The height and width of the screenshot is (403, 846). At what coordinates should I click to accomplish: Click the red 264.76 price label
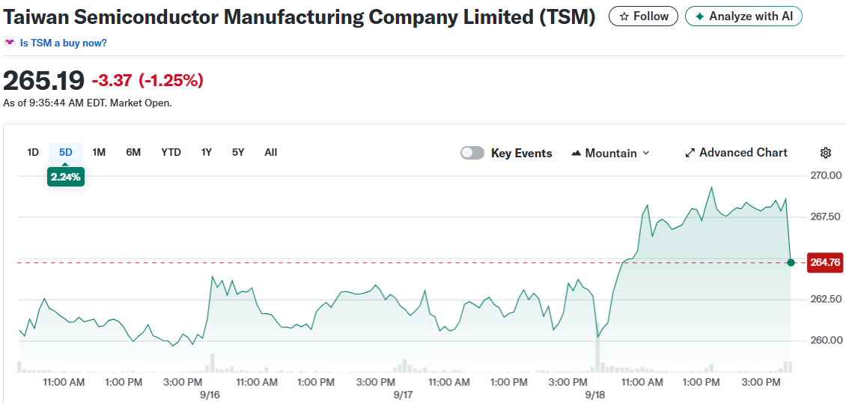pos(825,263)
